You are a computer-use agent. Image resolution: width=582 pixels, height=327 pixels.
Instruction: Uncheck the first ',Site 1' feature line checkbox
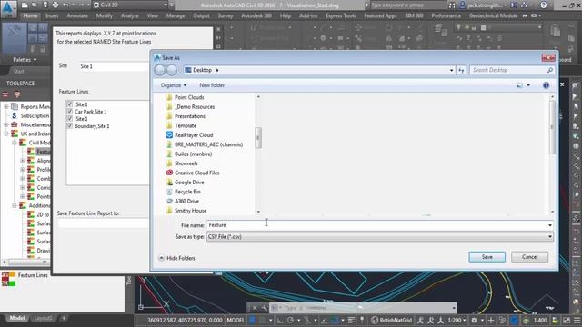(x=69, y=104)
